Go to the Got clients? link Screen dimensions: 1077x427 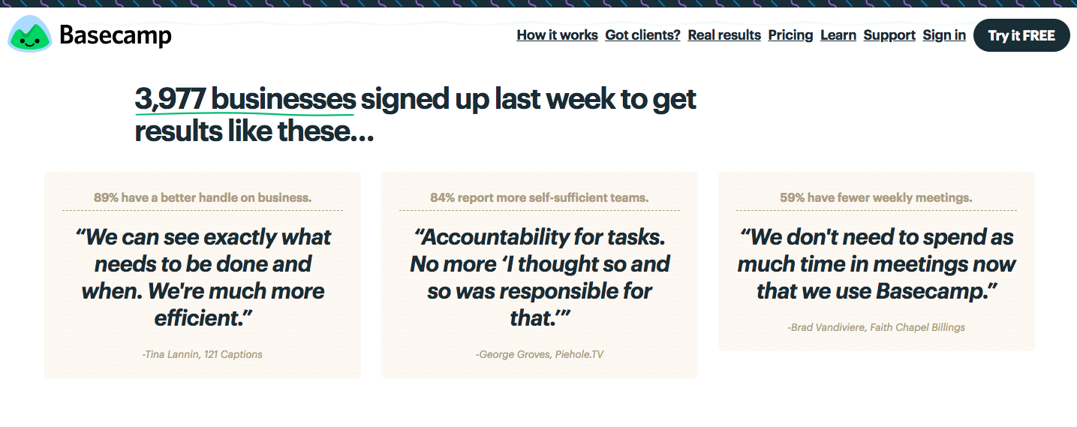[642, 35]
